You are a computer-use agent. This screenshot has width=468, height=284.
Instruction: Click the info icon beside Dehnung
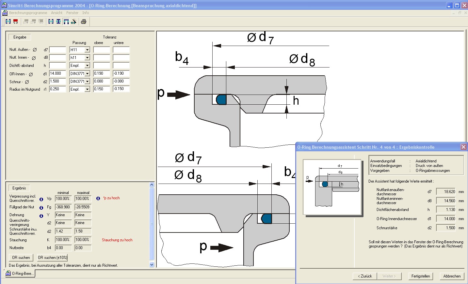(41, 216)
